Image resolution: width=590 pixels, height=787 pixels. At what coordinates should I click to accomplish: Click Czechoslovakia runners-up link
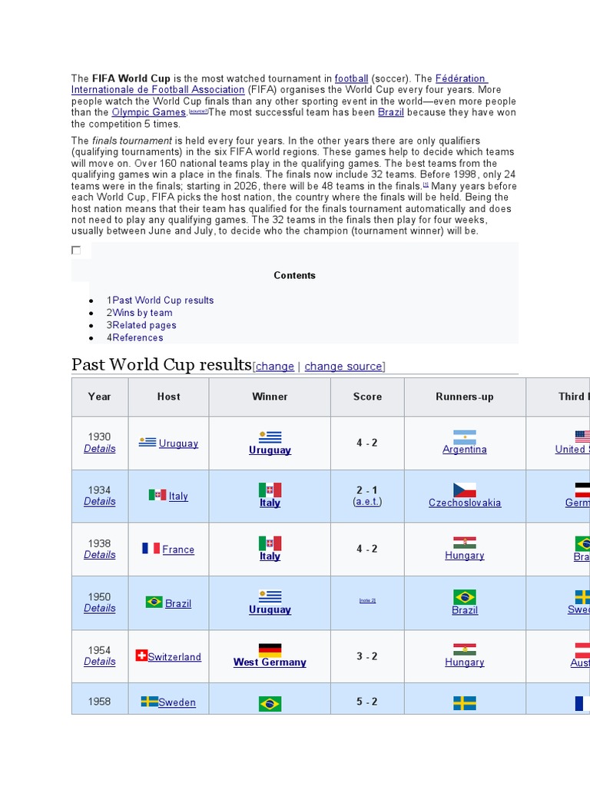pos(465,503)
